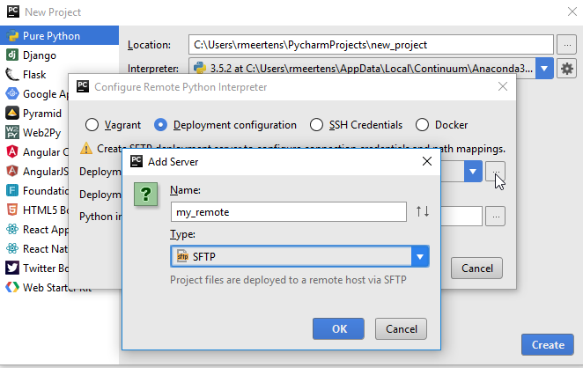Choose the Docker radio button
This screenshot has height=368, width=583.
tap(422, 125)
